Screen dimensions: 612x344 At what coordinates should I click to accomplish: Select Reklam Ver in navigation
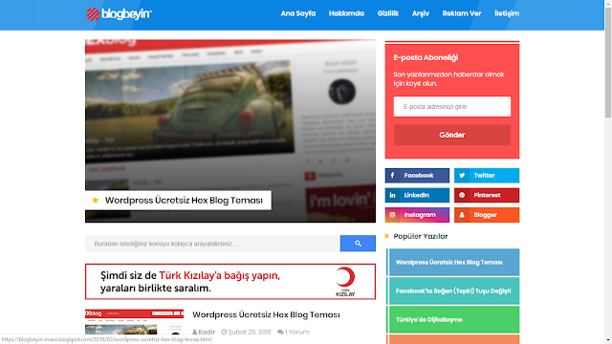[462, 13]
